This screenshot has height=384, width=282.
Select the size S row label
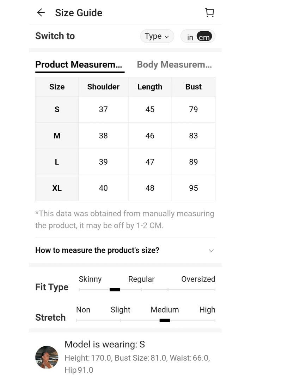pyautogui.click(x=57, y=109)
